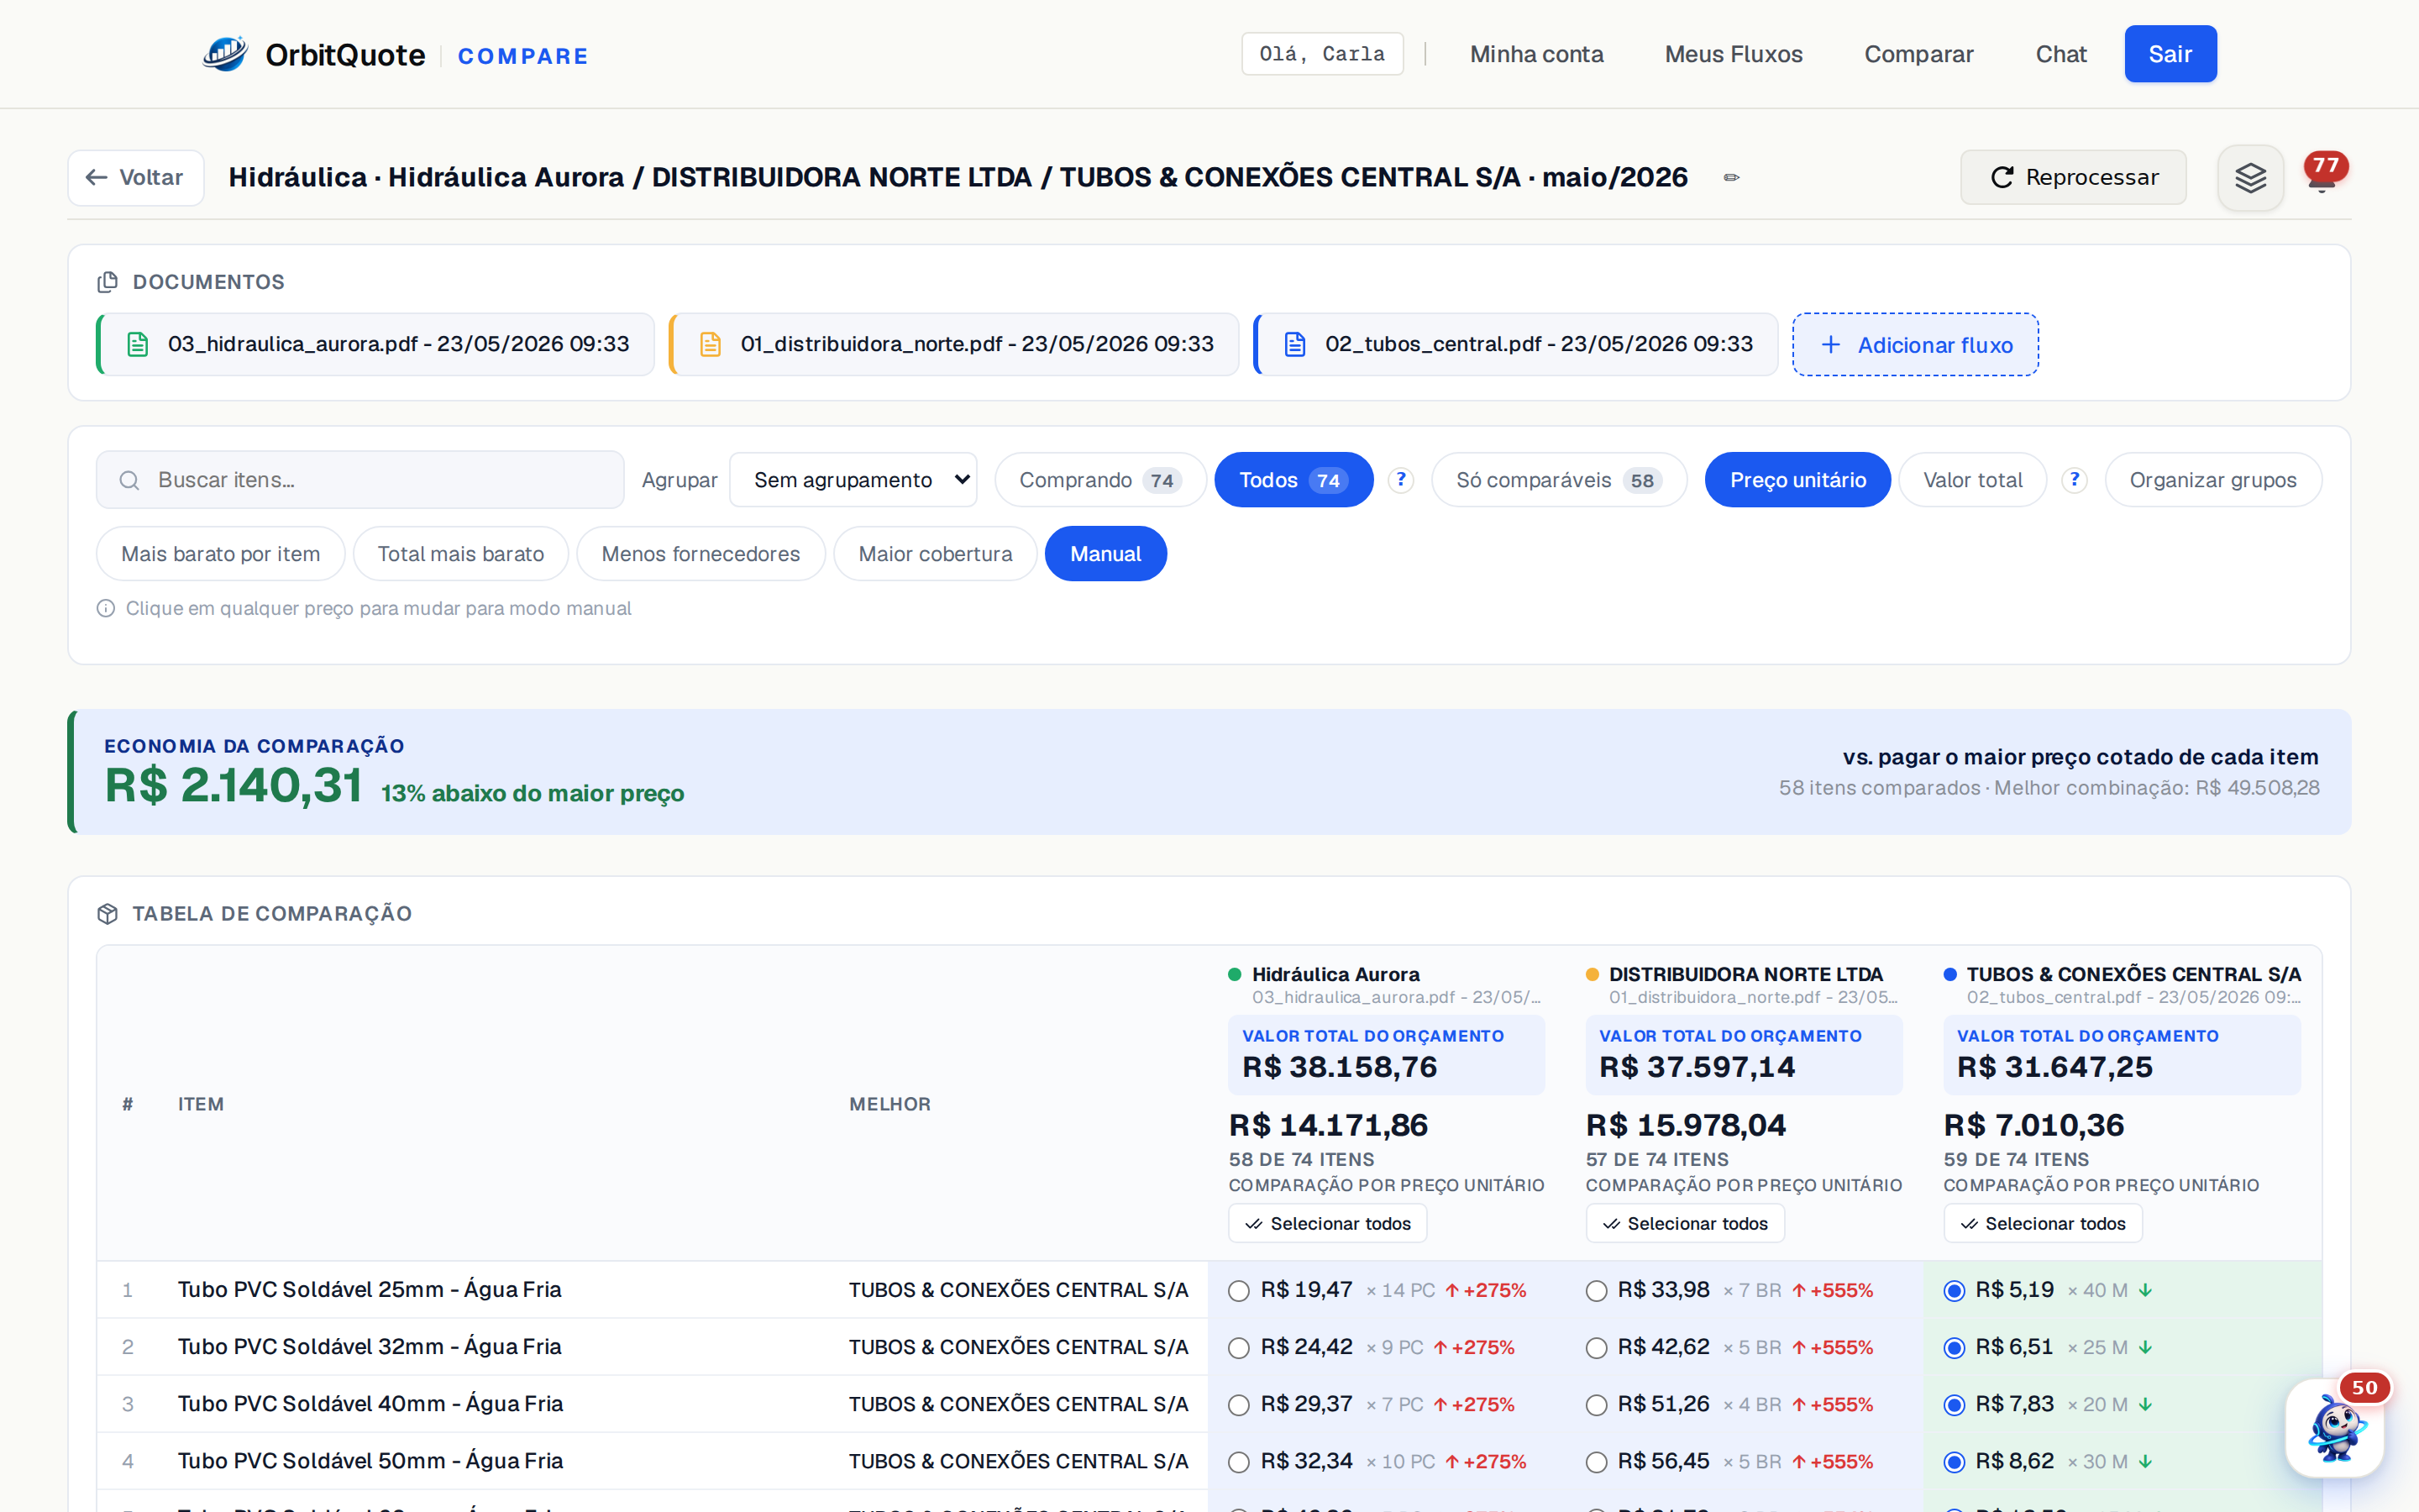Click Selecionar todos under Hidráulica Aurora
The height and width of the screenshot is (1512, 2419).
point(1327,1224)
